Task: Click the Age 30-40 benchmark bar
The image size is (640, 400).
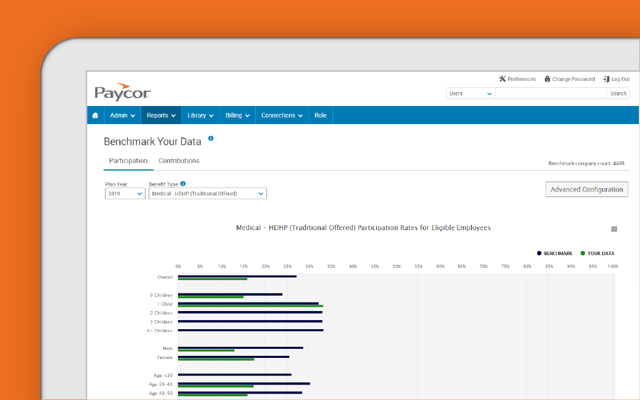Action: click(x=244, y=383)
